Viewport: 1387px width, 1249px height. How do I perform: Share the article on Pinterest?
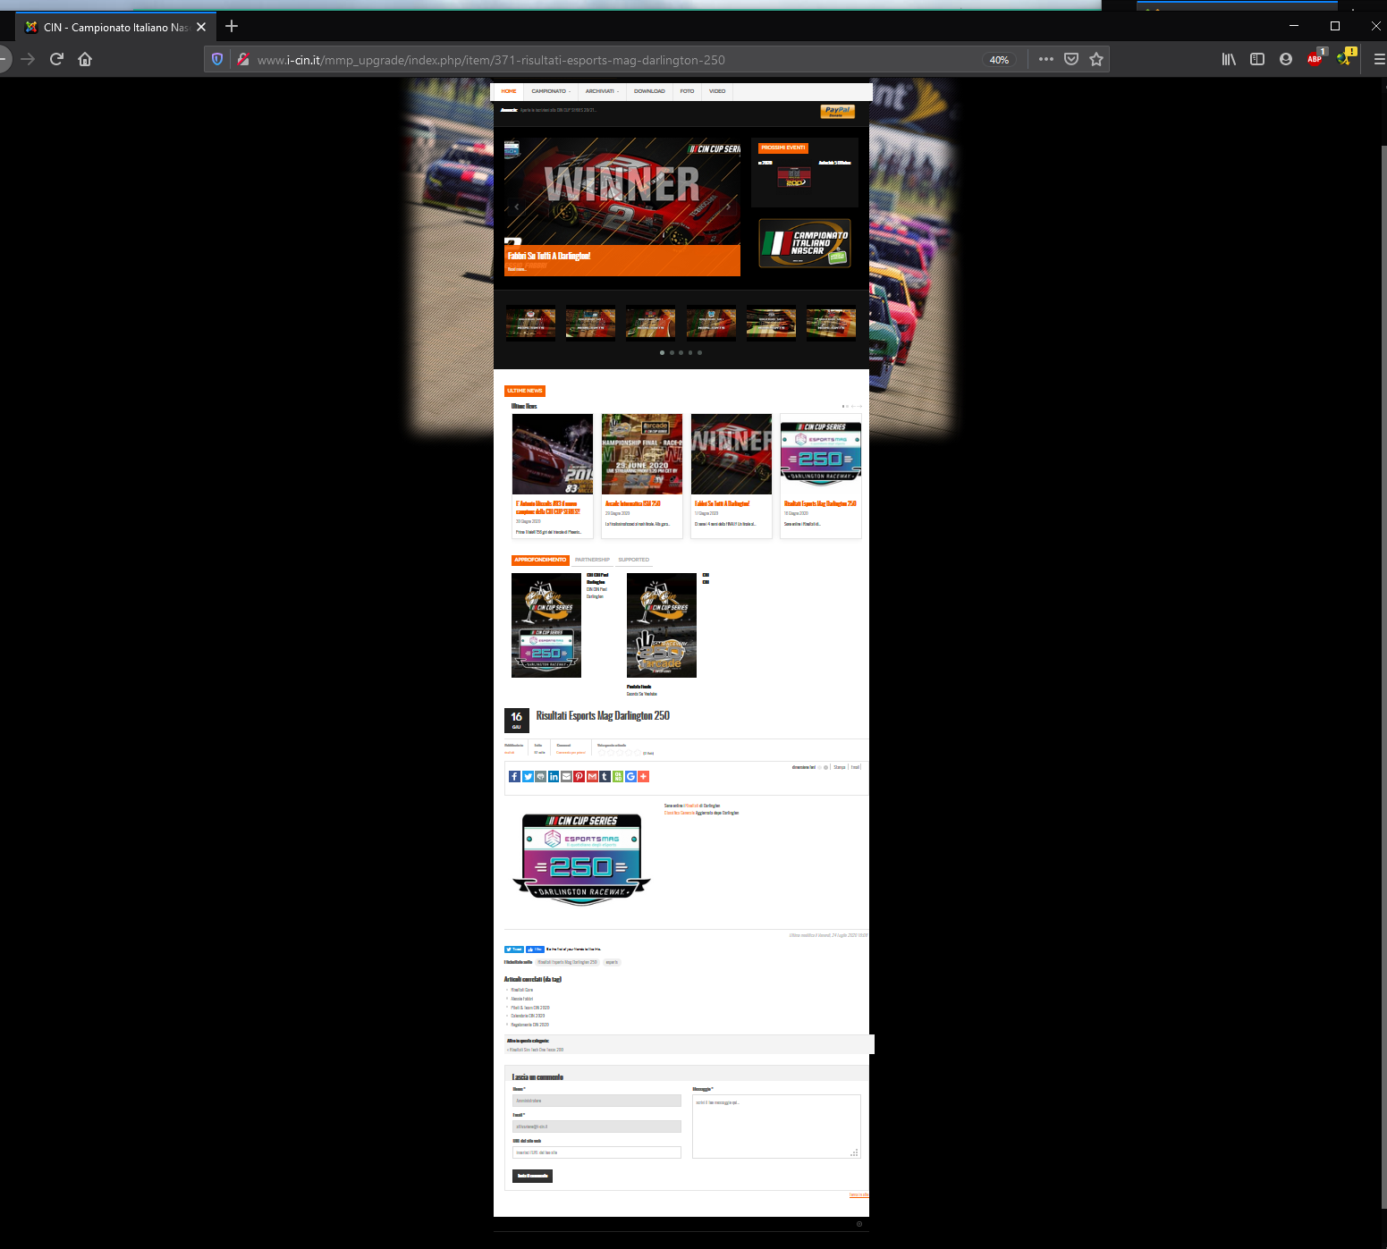click(579, 777)
